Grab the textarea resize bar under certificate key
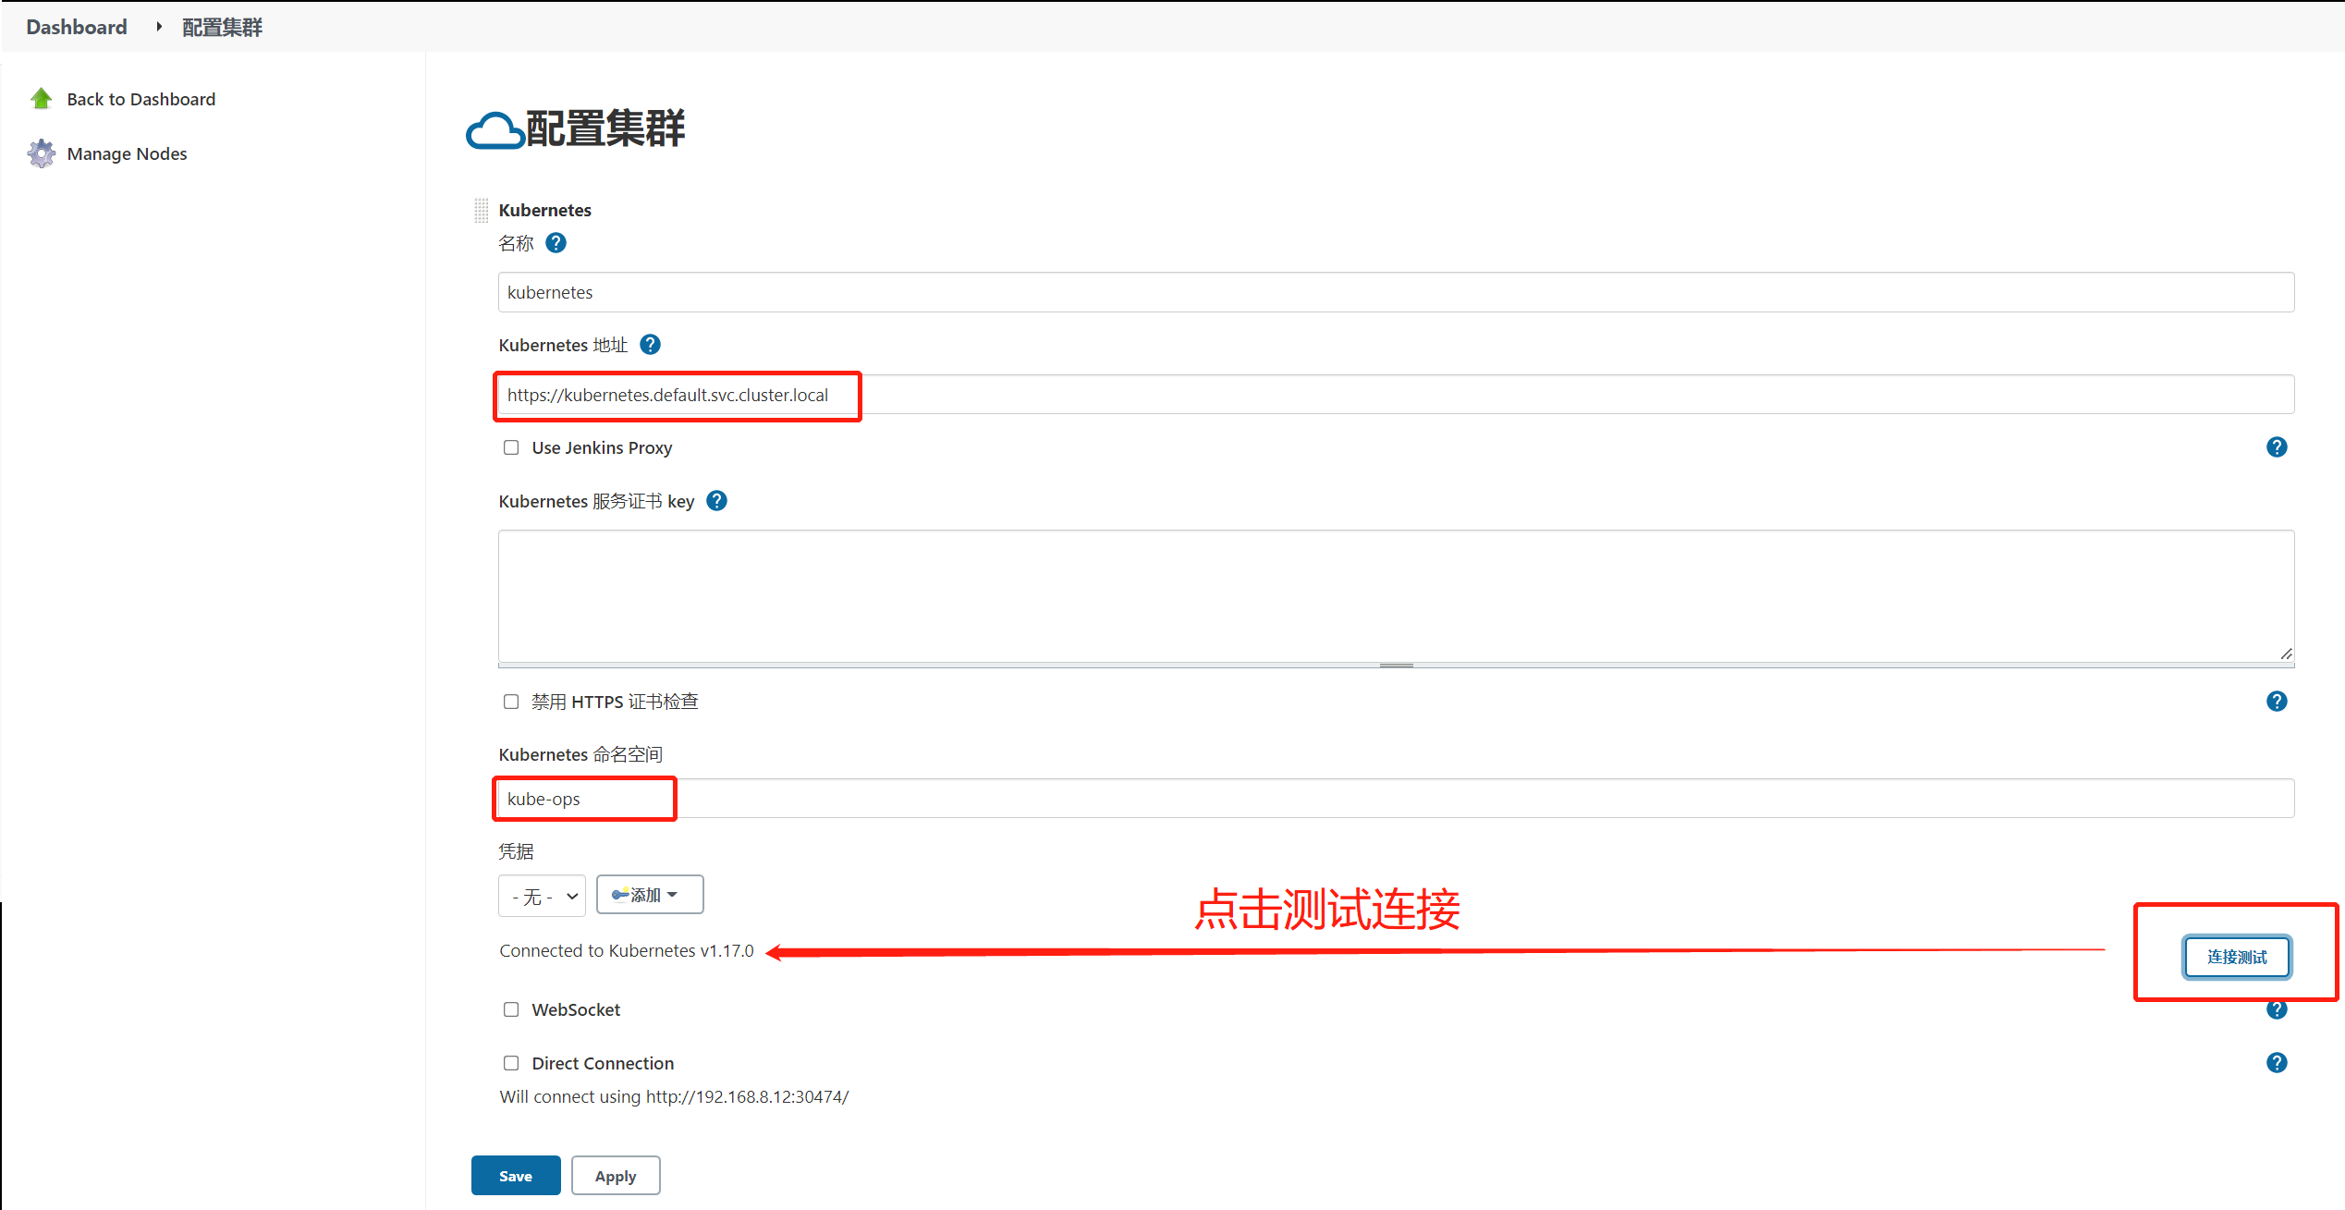 pyautogui.click(x=1396, y=666)
